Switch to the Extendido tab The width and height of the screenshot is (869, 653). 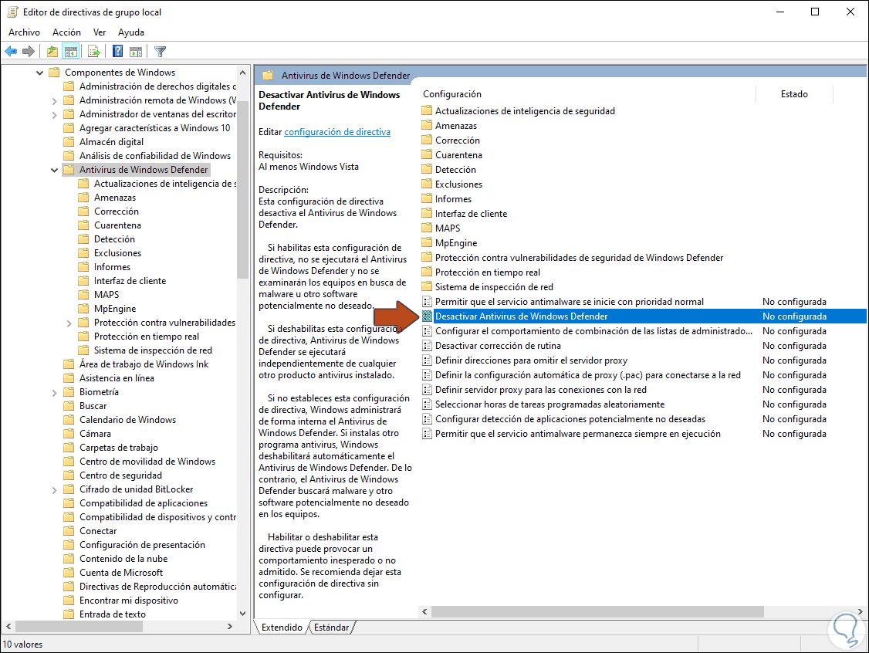click(282, 628)
